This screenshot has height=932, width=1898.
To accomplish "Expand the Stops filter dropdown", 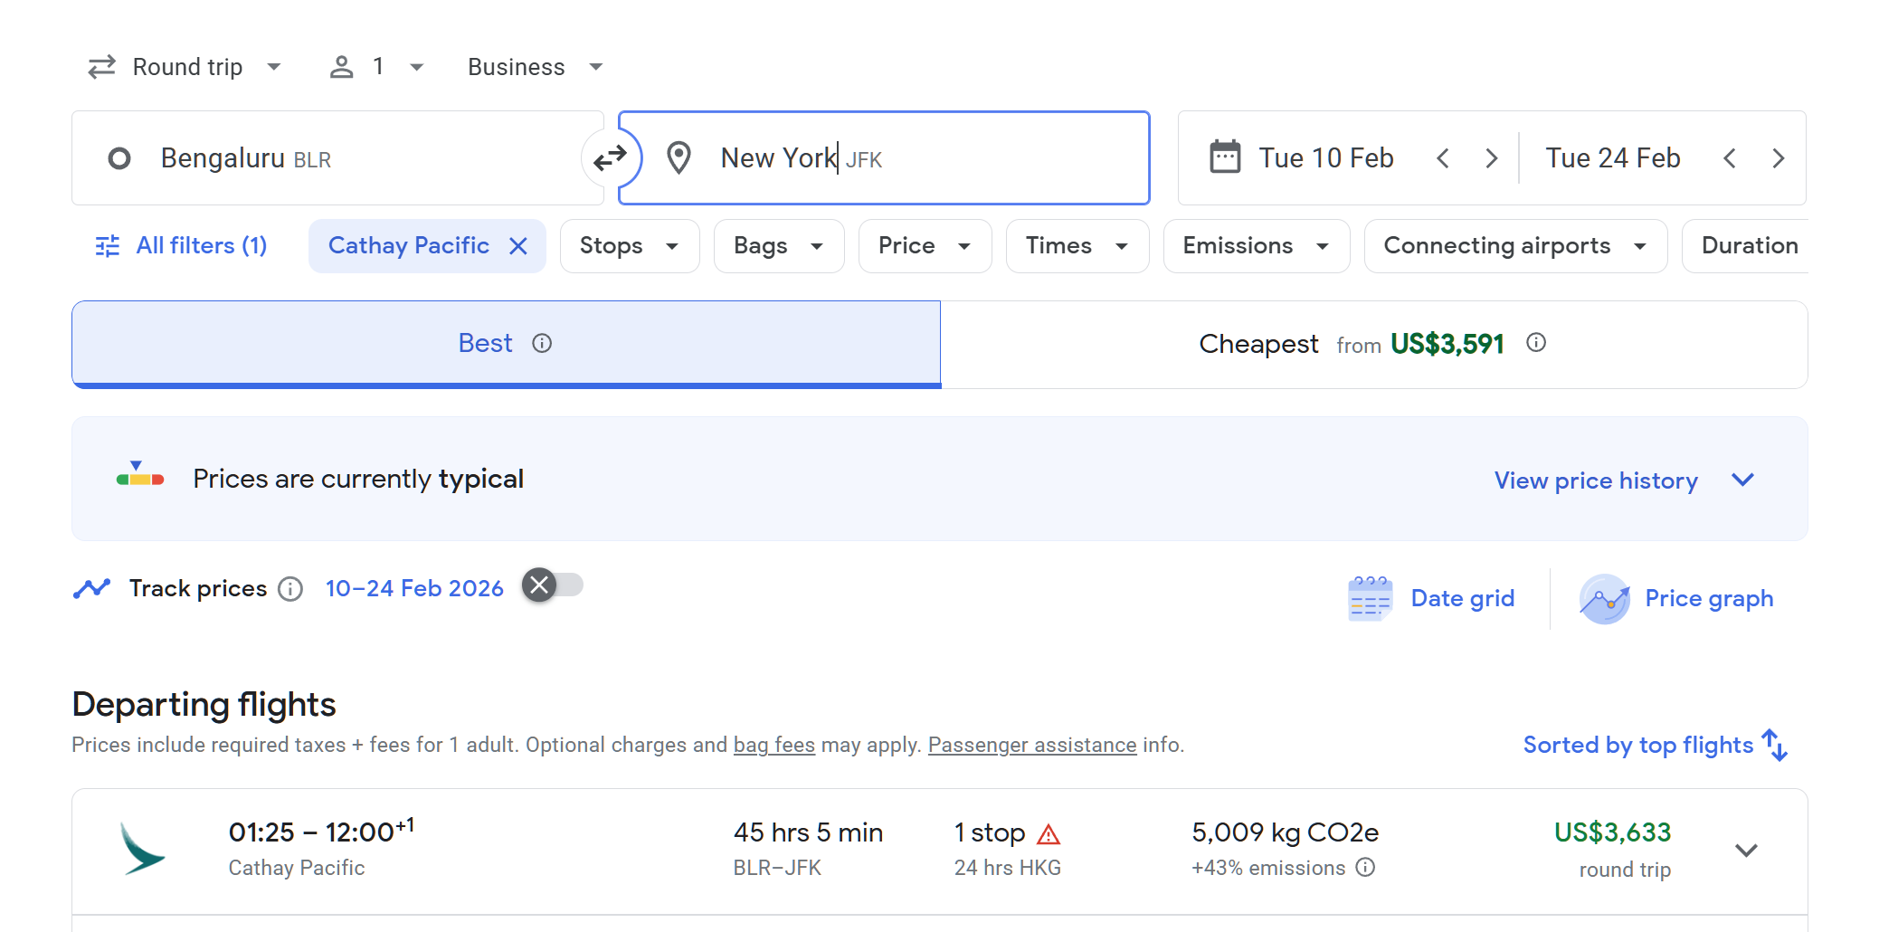I will (629, 246).
